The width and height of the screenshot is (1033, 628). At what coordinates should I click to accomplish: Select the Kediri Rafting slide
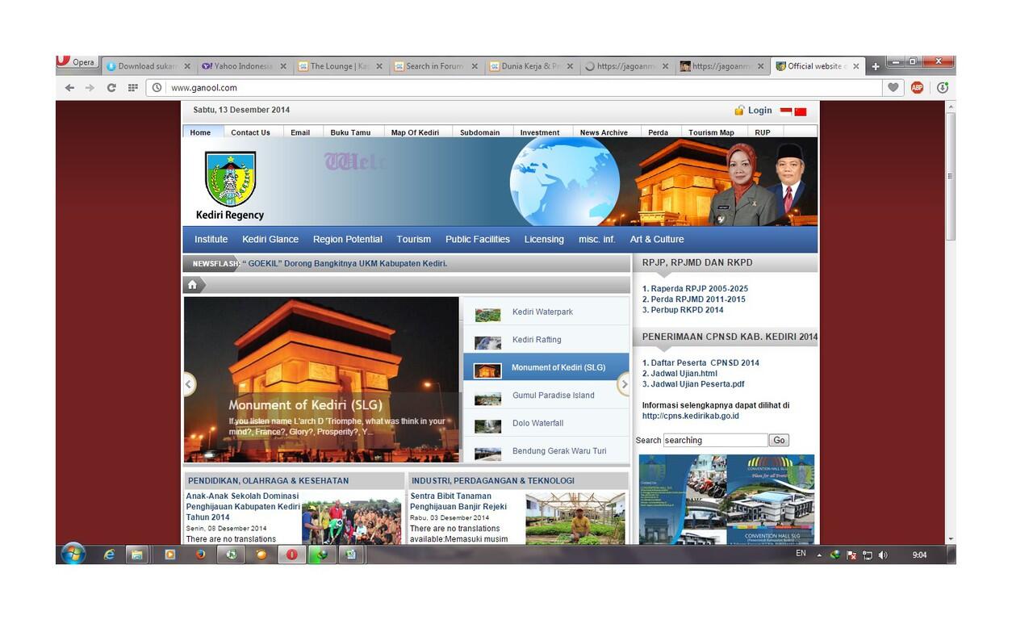click(546, 340)
